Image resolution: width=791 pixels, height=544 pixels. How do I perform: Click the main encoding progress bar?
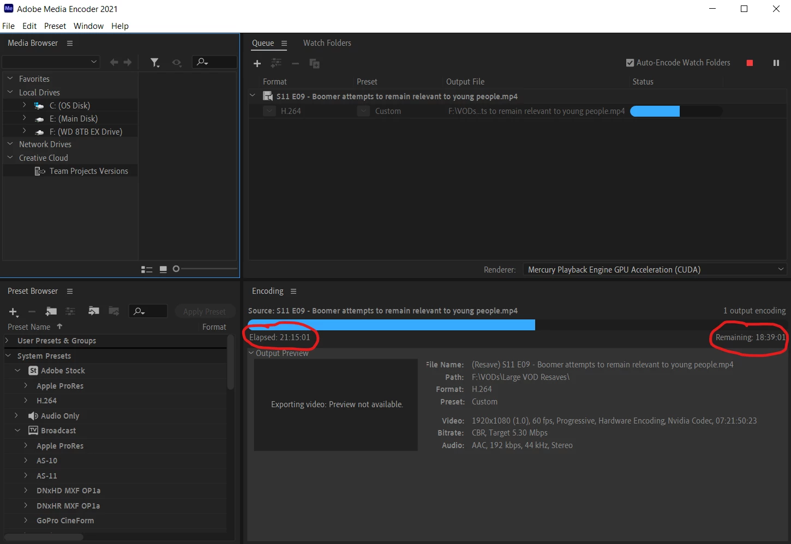[517, 325]
